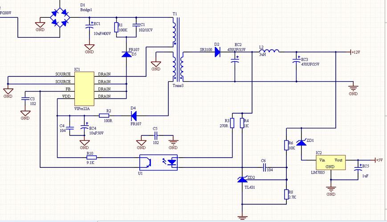Click resistor R10 9.1K
This screenshot has height=222, width=387.
point(91,157)
